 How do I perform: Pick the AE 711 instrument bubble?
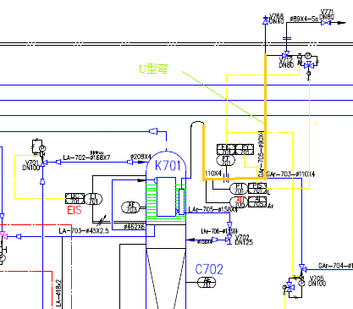pos(207,282)
